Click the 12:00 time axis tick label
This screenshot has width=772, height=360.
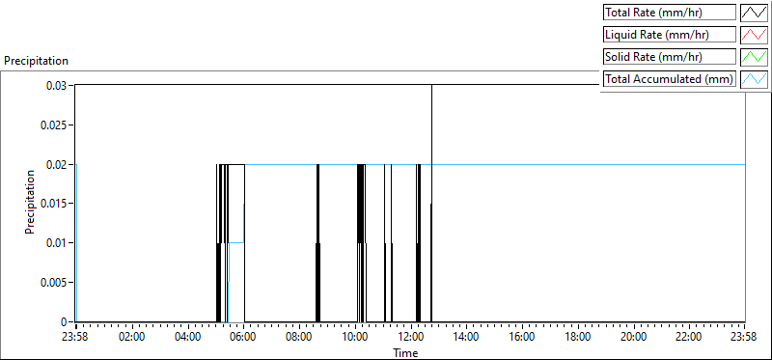click(x=411, y=338)
